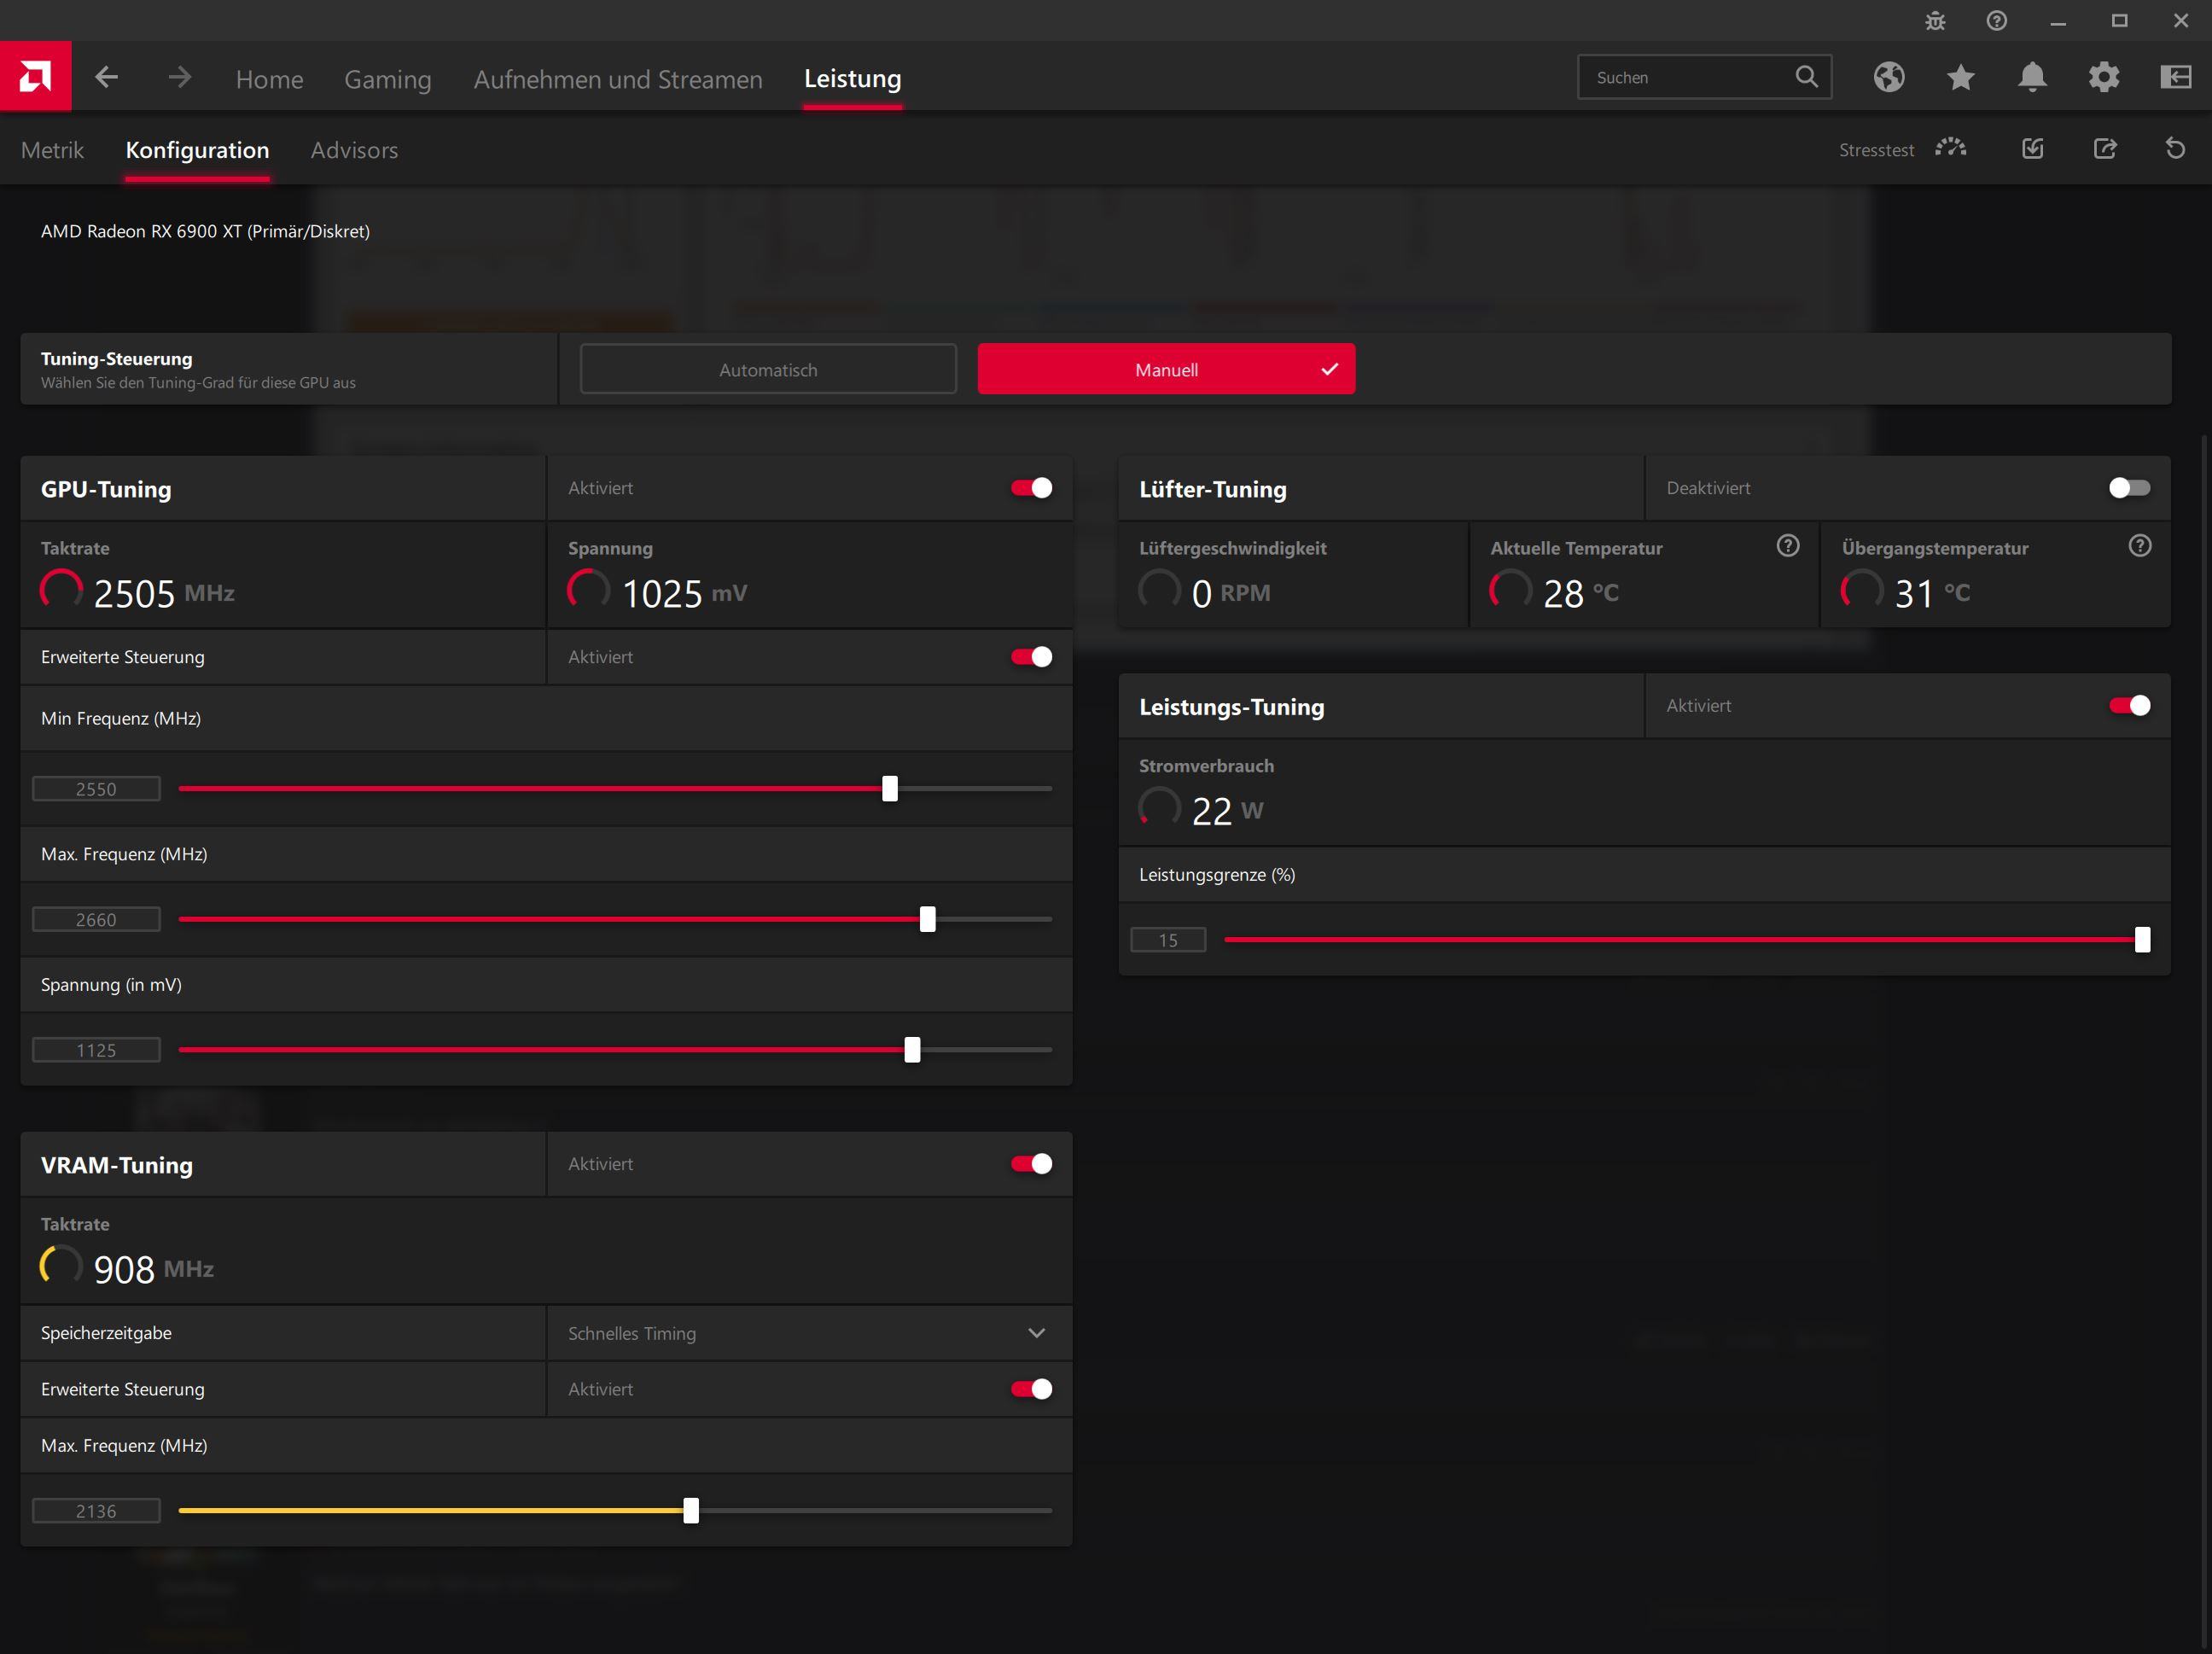This screenshot has width=2212, height=1654.
Task: Click the 28 °C temperature reading
Action: coord(1580,593)
